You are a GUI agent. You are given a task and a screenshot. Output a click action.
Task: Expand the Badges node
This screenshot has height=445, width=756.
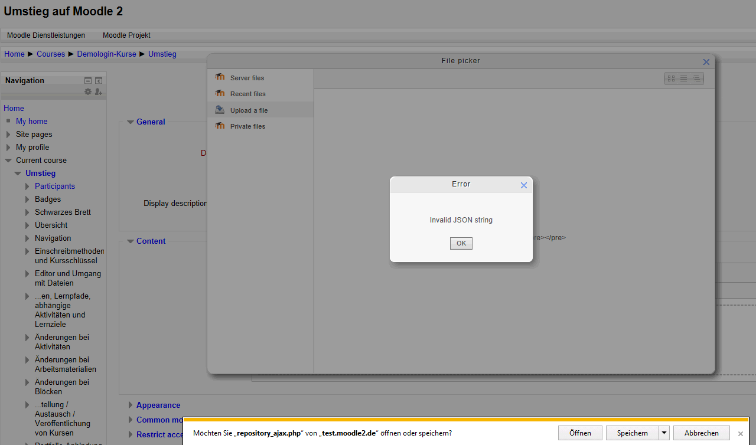tap(27, 199)
